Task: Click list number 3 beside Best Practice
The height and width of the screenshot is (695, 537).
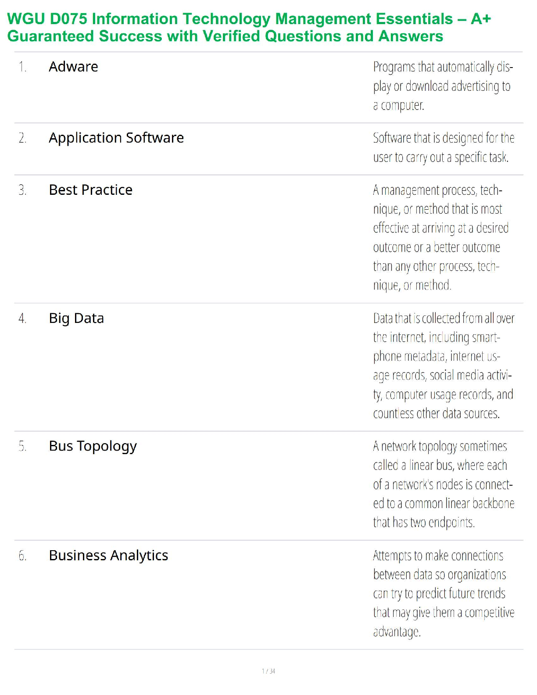Action: (22, 190)
